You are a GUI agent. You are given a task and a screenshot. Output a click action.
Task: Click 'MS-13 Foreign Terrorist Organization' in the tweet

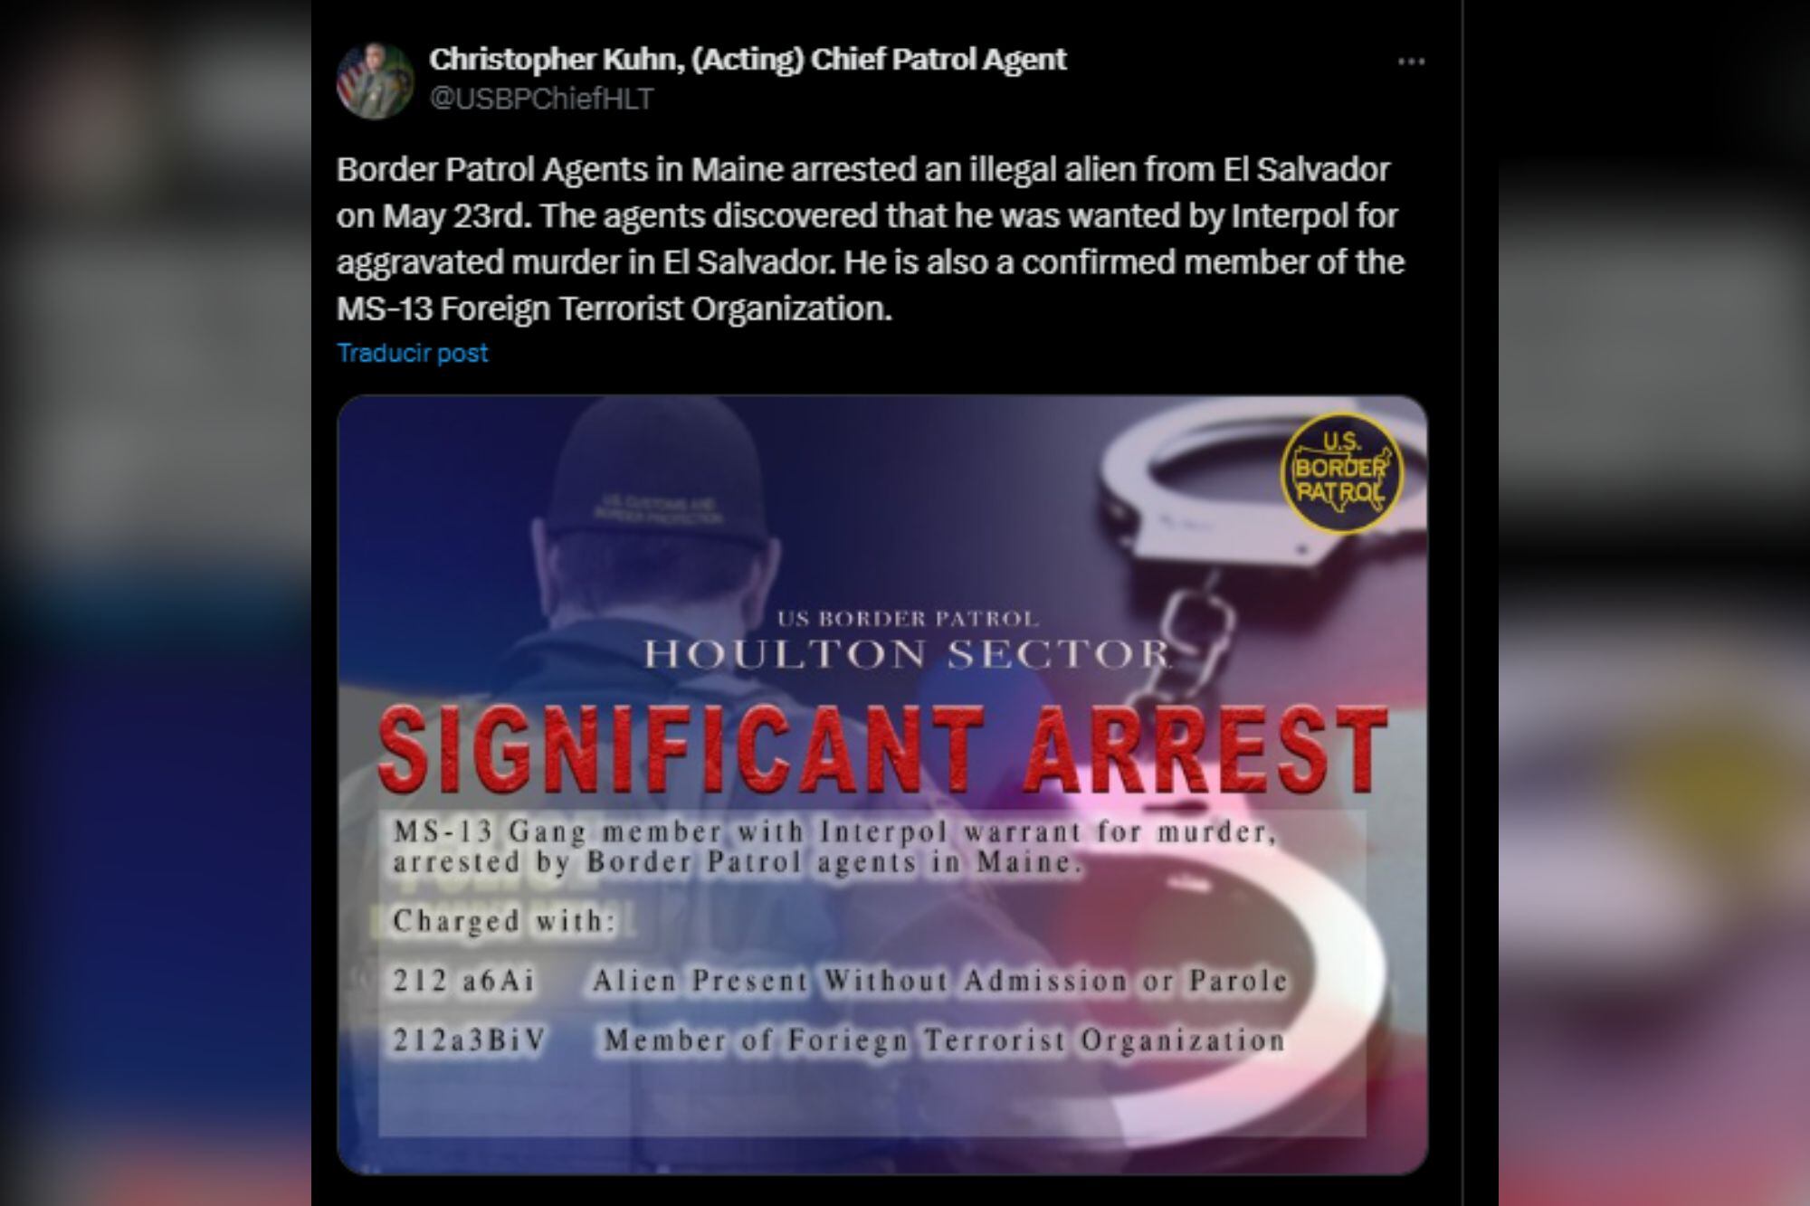(614, 309)
